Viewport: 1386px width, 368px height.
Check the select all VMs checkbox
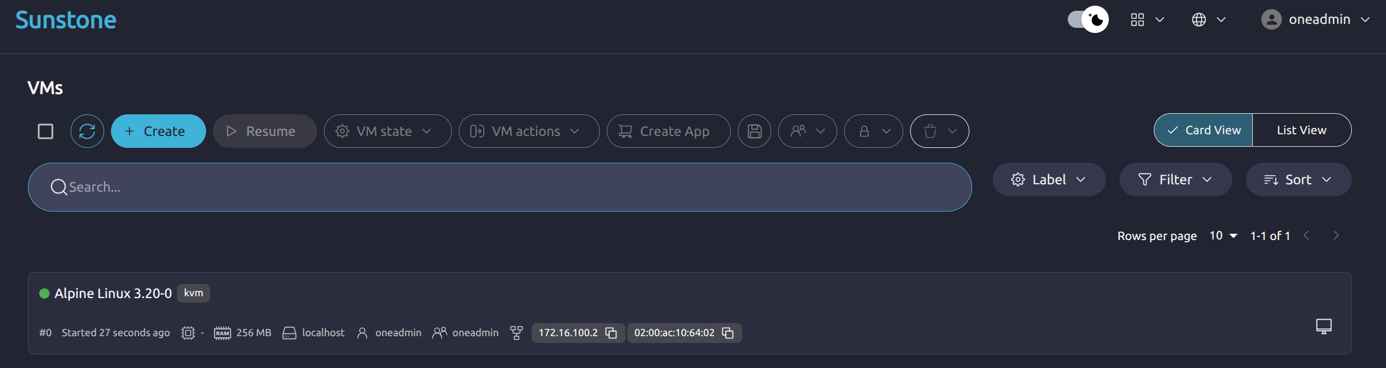pyautogui.click(x=46, y=131)
